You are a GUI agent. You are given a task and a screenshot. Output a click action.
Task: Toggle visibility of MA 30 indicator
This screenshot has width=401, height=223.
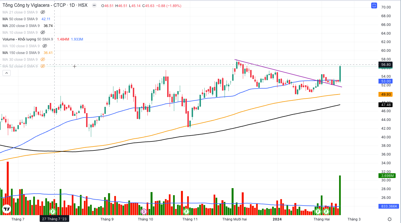[x=43, y=59]
